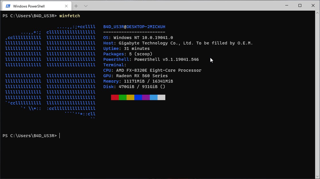Image resolution: width=320 pixels, height=179 pixels.
Task: Expand the new-tab profile dropdown chevron
Action: [86, 6]
